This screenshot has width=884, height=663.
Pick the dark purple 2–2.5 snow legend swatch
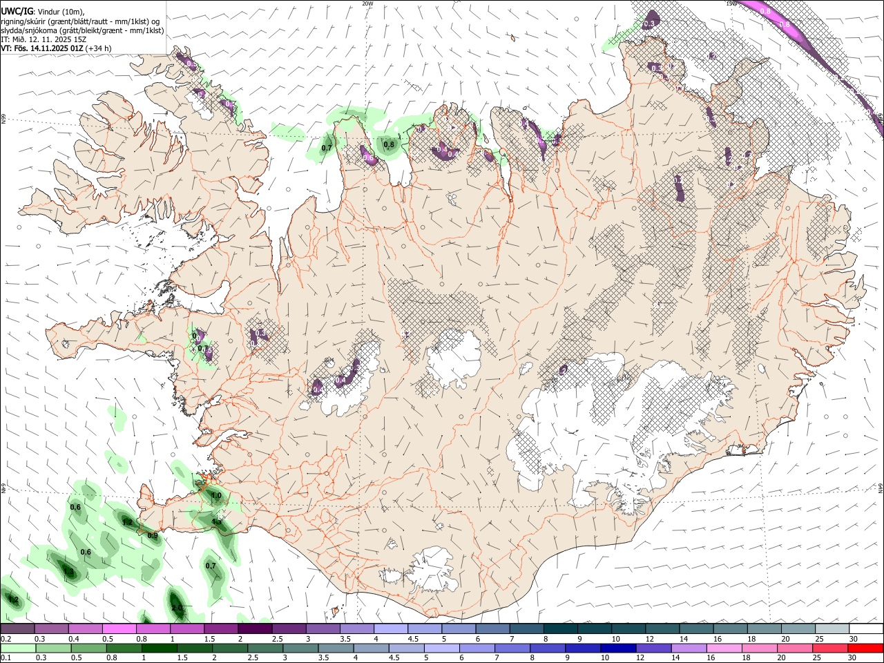pos(256,629)
